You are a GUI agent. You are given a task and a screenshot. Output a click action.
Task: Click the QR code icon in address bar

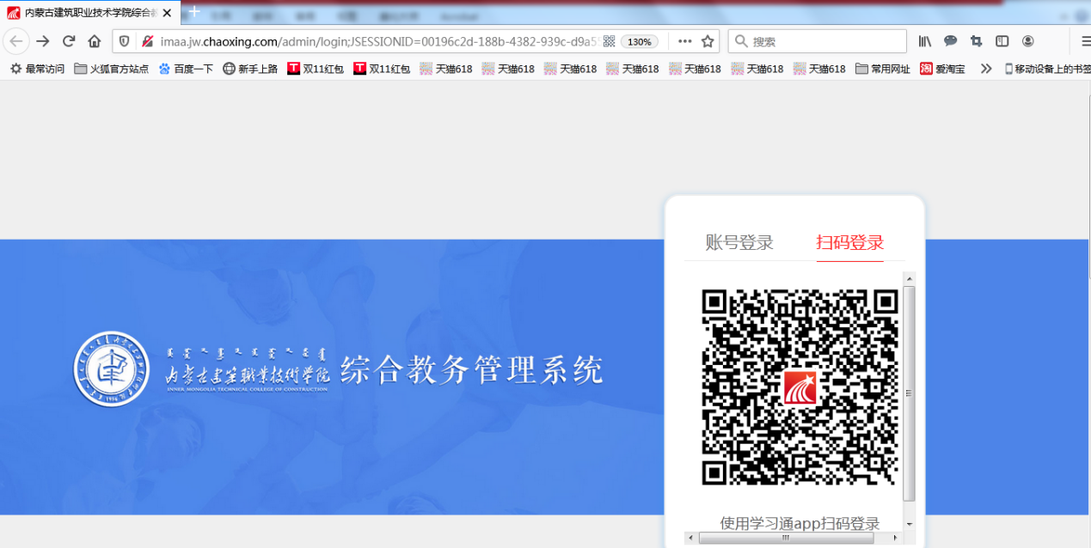point(610,41)
